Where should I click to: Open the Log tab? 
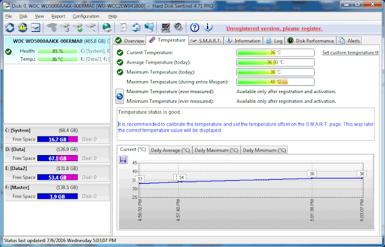(274, 41)
